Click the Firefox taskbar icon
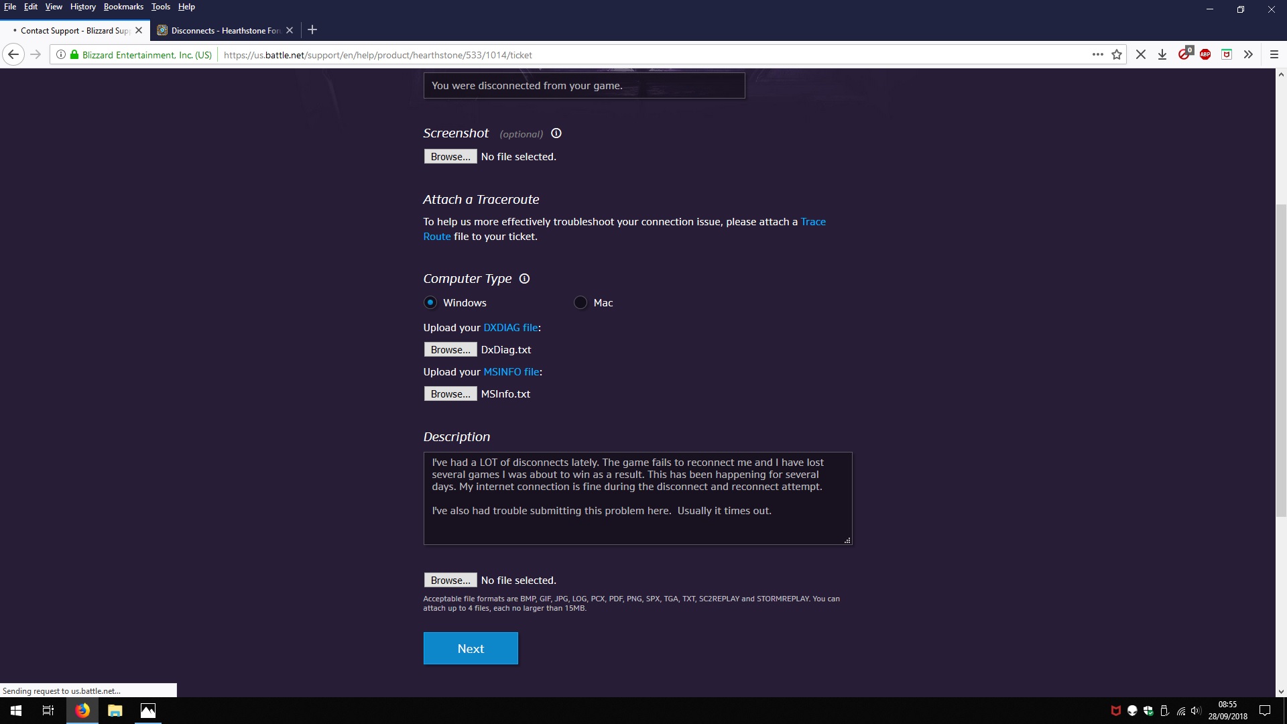1287x724 pixels. [x=82, y=711]
